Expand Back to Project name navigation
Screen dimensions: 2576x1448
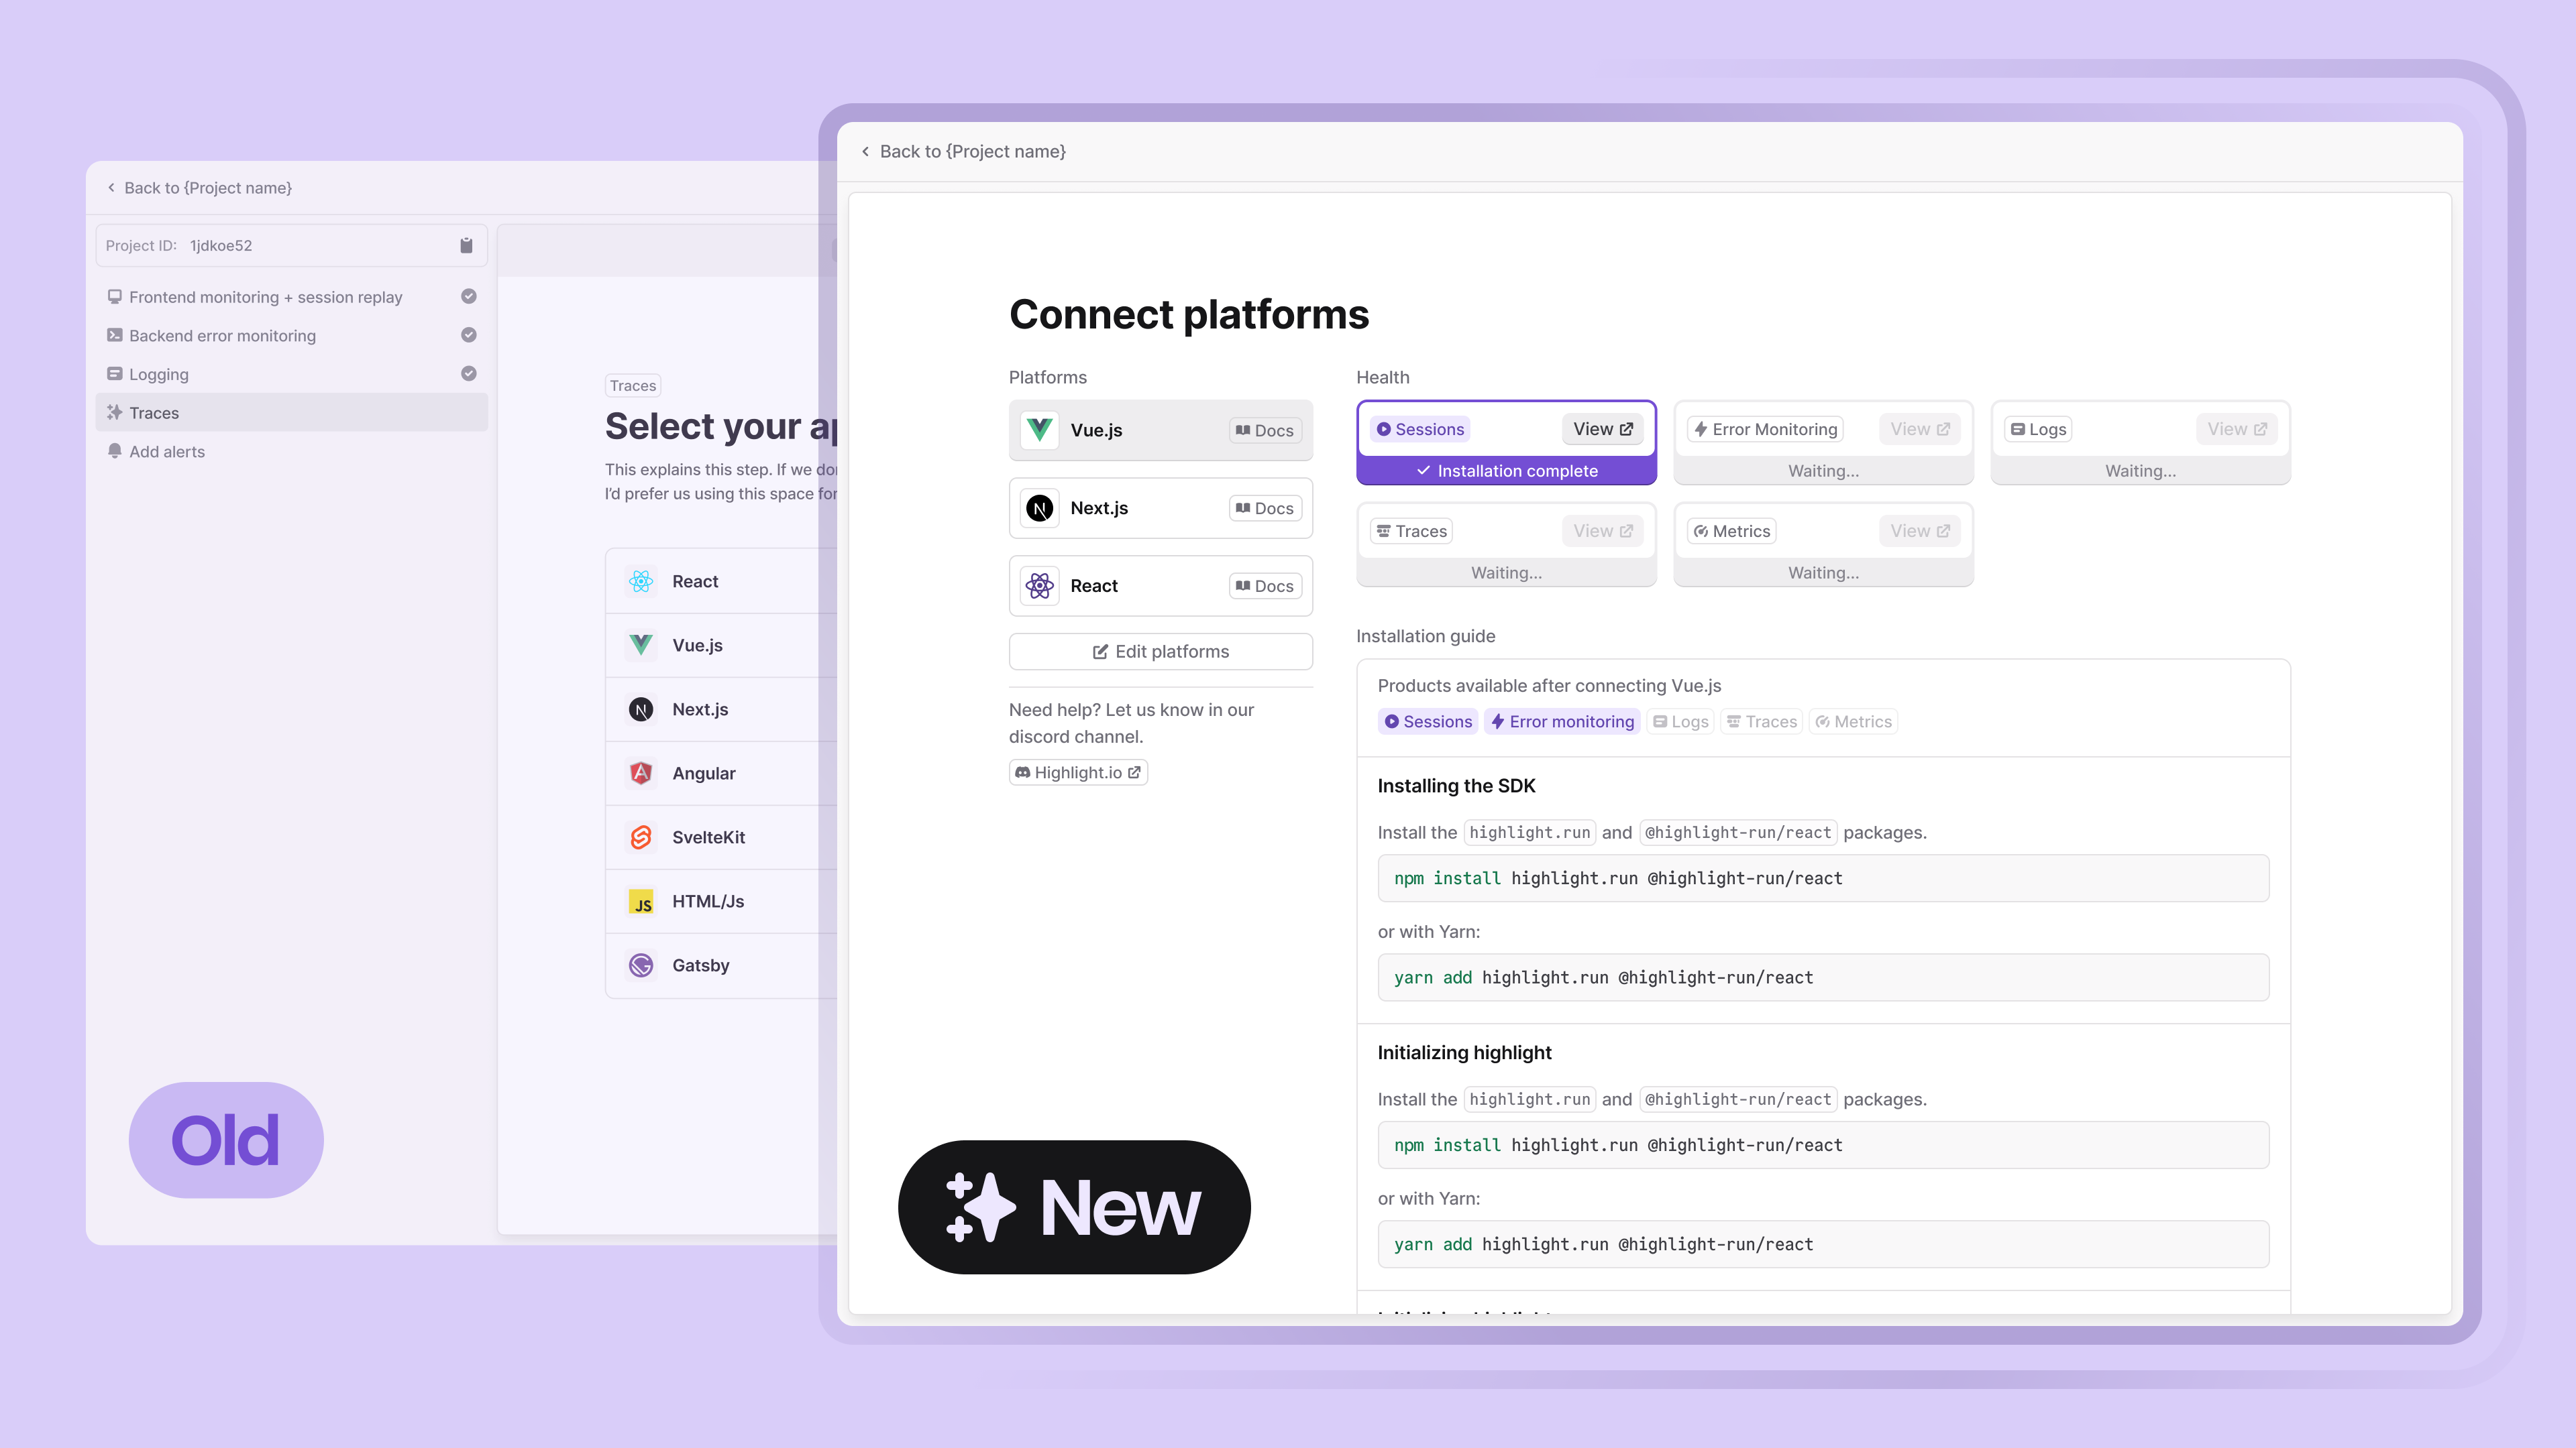tap(963, 150)
